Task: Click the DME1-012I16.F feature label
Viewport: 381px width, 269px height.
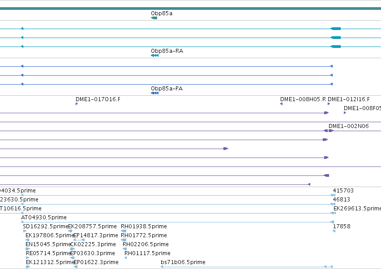Action: 349,99
